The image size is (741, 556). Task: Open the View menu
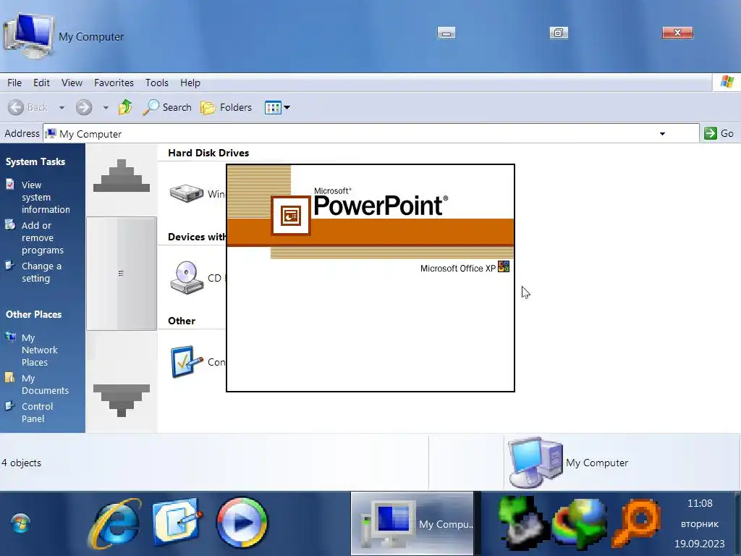(x=72, y=83)
